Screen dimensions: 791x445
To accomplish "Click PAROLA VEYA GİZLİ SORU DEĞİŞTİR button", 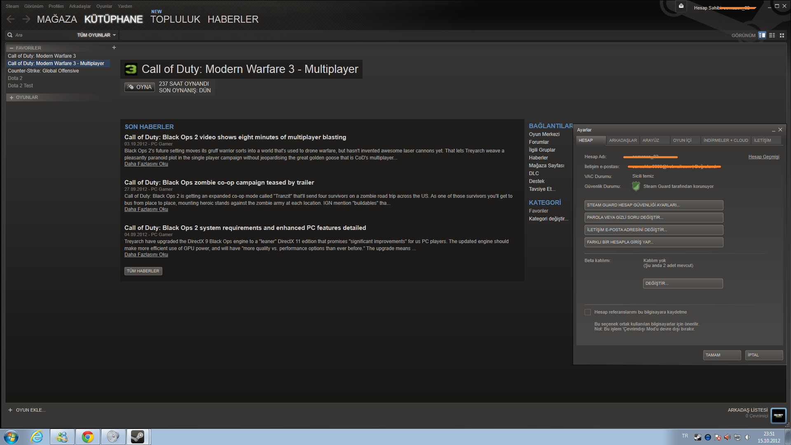I will tap(654, 218).
